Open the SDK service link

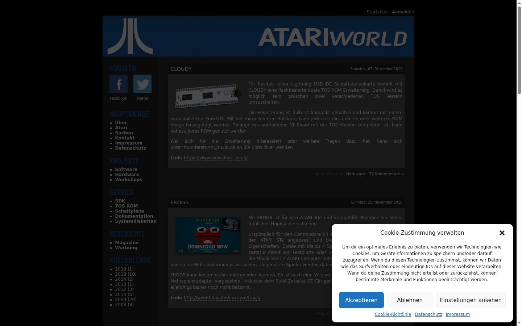[120, 201]
